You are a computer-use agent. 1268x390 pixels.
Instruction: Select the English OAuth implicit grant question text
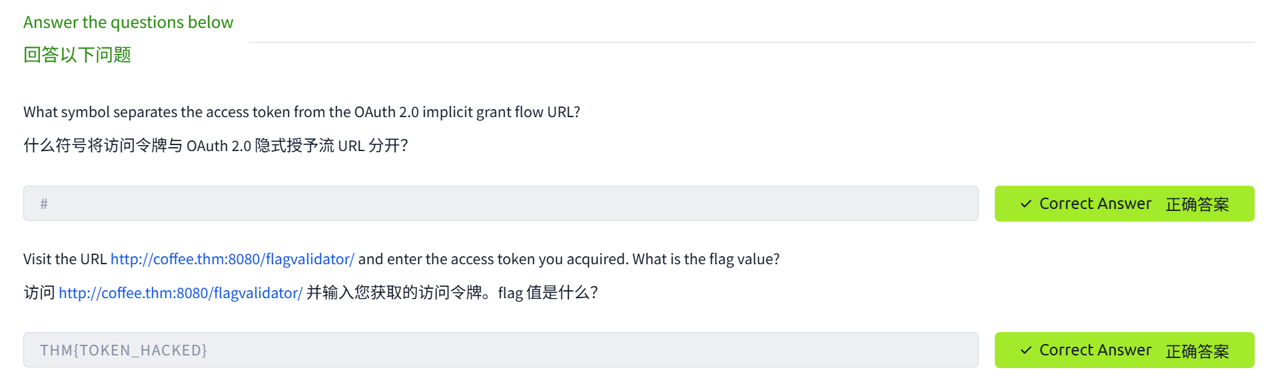click(301, 112)
